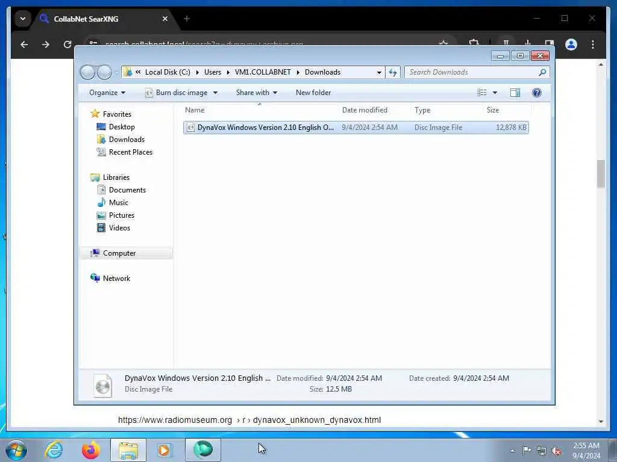This screenshot has height=462, width=617.
Task: Click the browser page scrollbar thumb
Action: (x=601, y=174)
